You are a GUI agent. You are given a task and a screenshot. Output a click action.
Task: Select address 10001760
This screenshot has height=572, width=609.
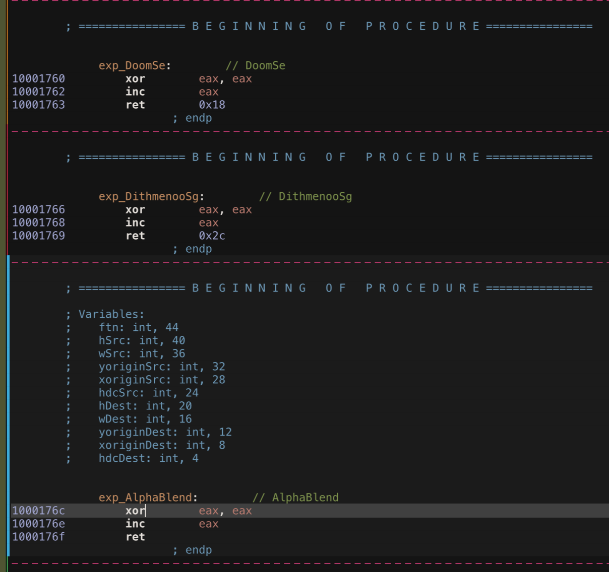(x=38, y=79)
